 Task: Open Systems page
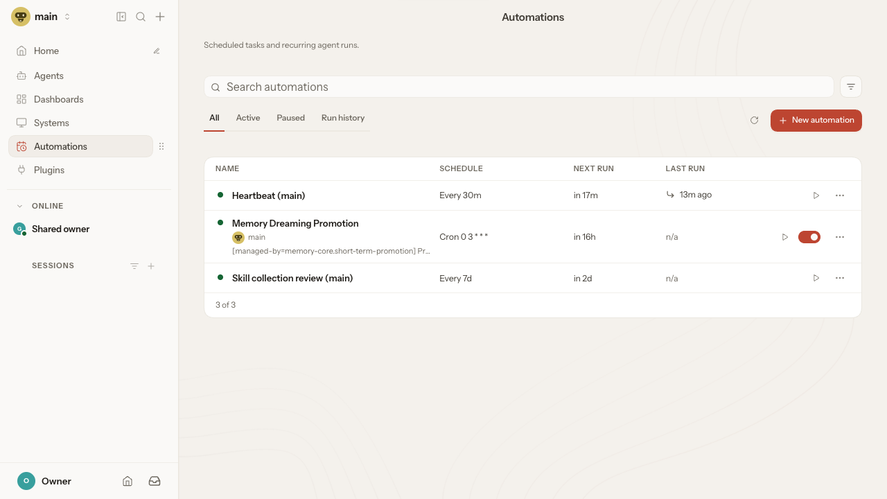coord(80,123)
